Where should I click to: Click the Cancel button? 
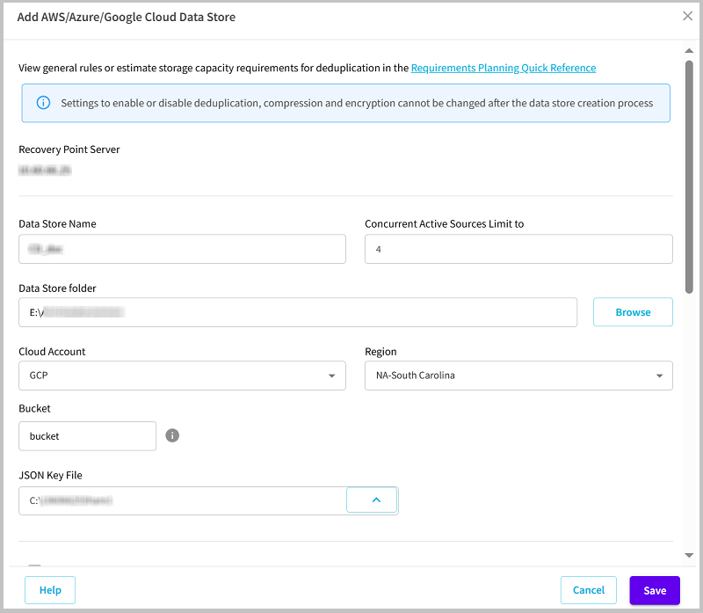pyautogui.click(x=588, y=590)
